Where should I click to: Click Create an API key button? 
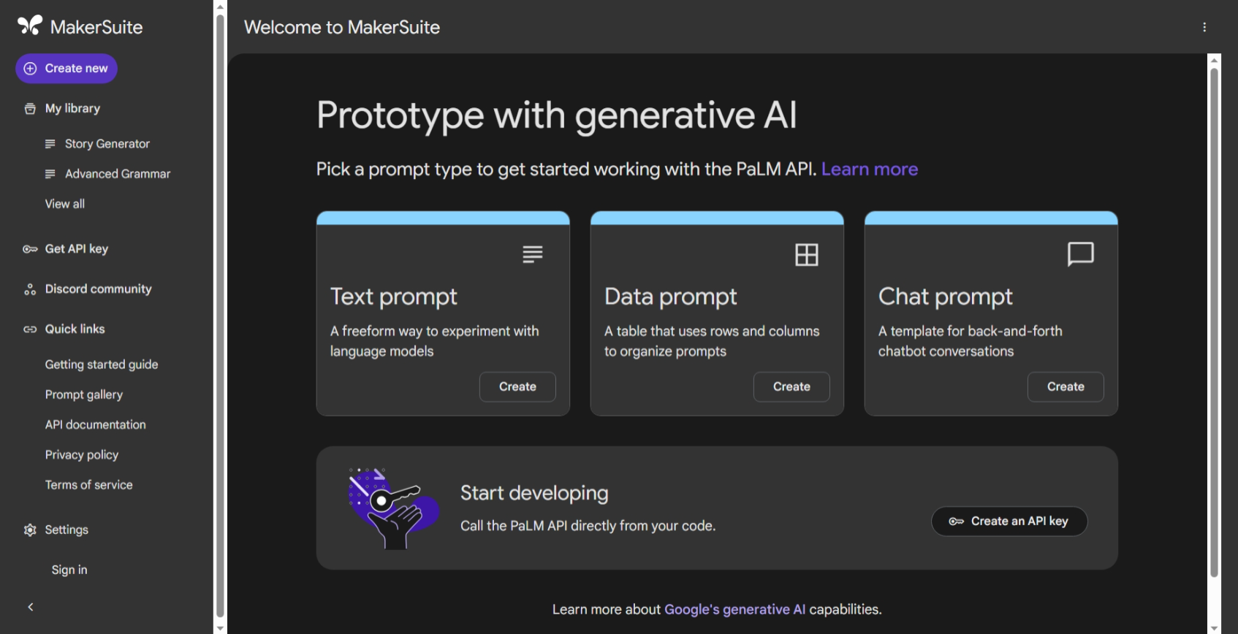[1009, 522]
